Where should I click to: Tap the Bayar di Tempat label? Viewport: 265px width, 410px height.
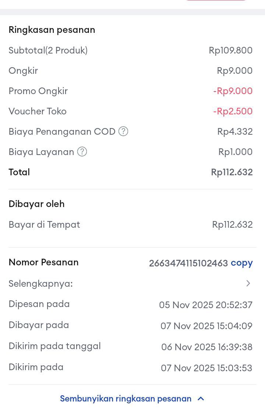pyautogui.click(x=44, y=224)
